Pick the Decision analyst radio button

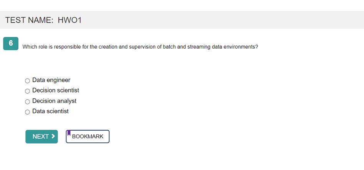(x=27, y=102)
